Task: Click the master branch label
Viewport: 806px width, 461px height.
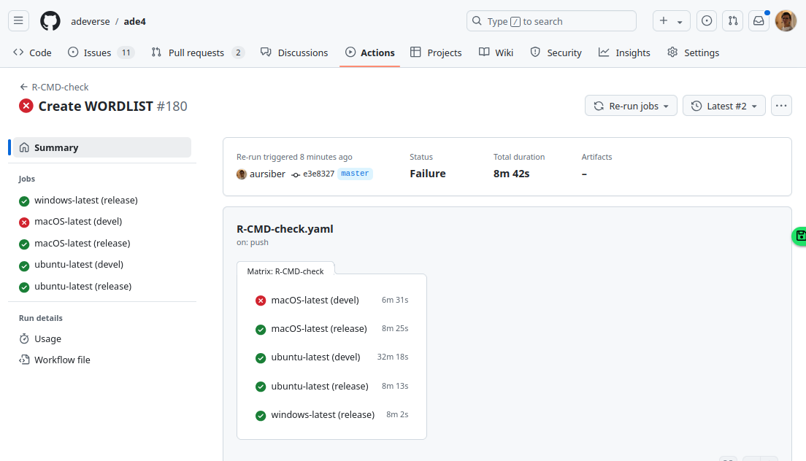Action: tap(355, 174)
